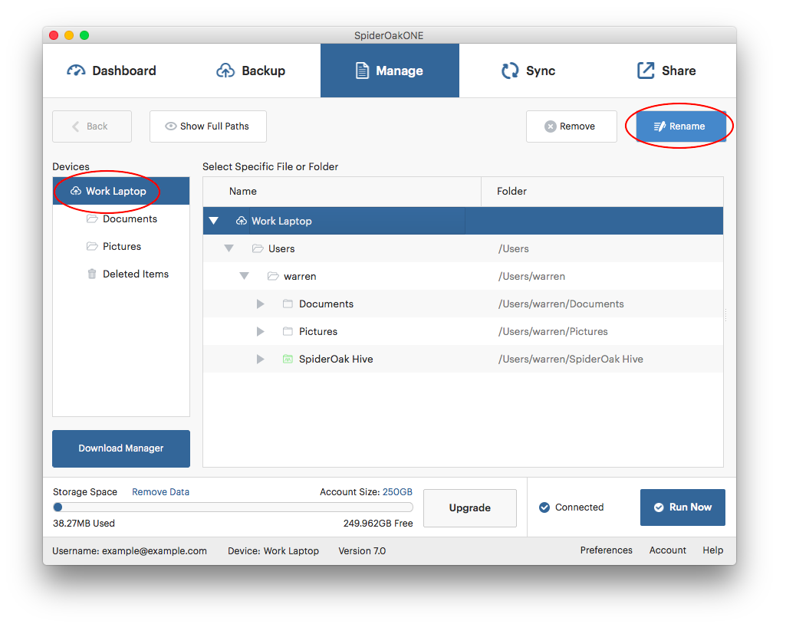This screenshot has height=624, width=786.
Task: Click the sidebar Documents folder icon
Action: point(92,218)
